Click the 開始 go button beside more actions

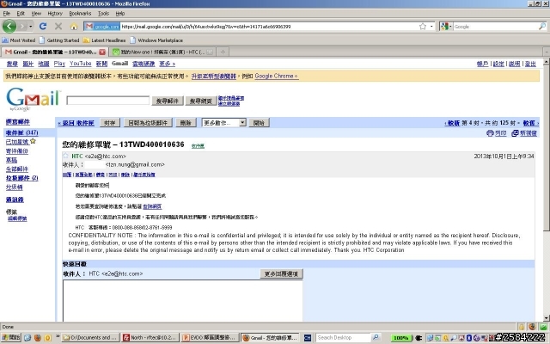click(x=259, y=123)
